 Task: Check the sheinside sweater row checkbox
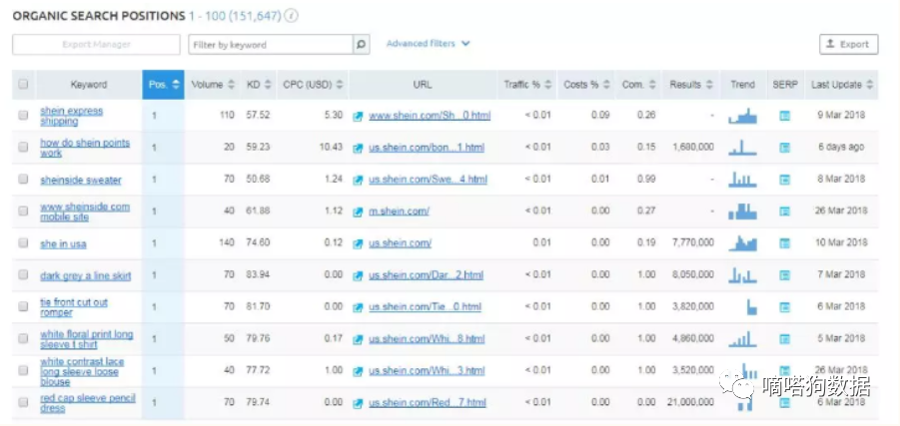tap(23, 179)
